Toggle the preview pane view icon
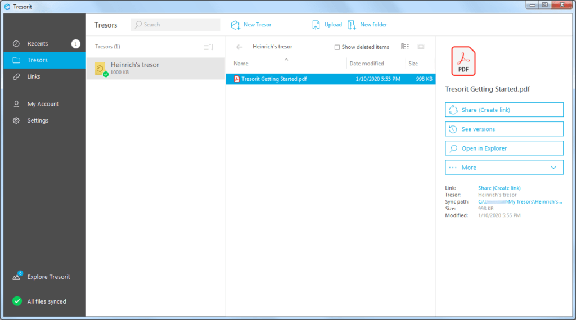576x320 pixels. 421,47
